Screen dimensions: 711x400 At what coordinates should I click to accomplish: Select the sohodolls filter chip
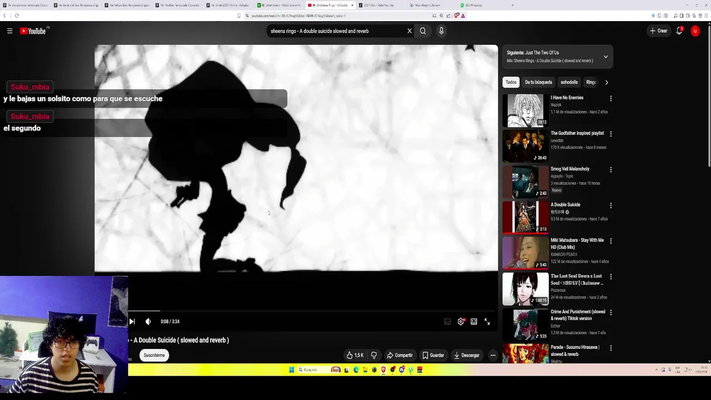569,82
